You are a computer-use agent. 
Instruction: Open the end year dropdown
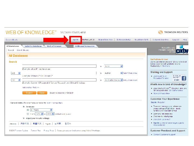click(x=50, y=114)
